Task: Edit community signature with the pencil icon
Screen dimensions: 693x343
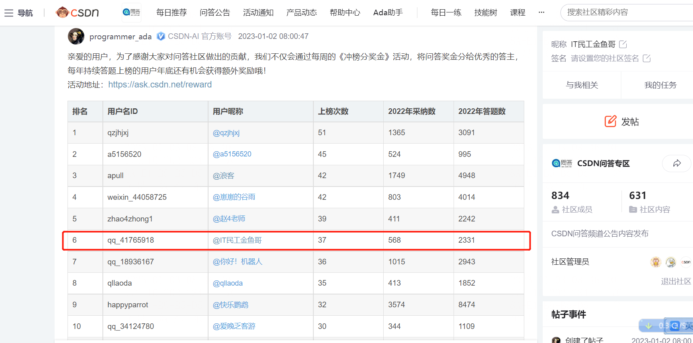Action: (x=647, y=59)
